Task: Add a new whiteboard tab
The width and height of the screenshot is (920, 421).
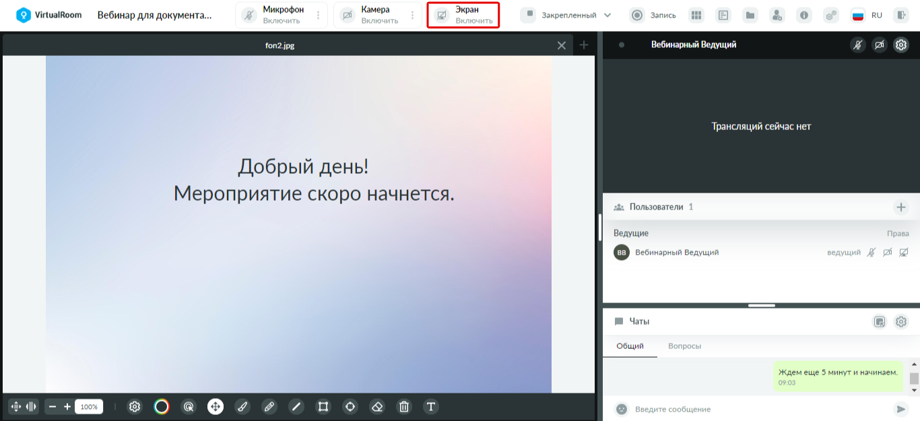Action: [x=584, y=45]
